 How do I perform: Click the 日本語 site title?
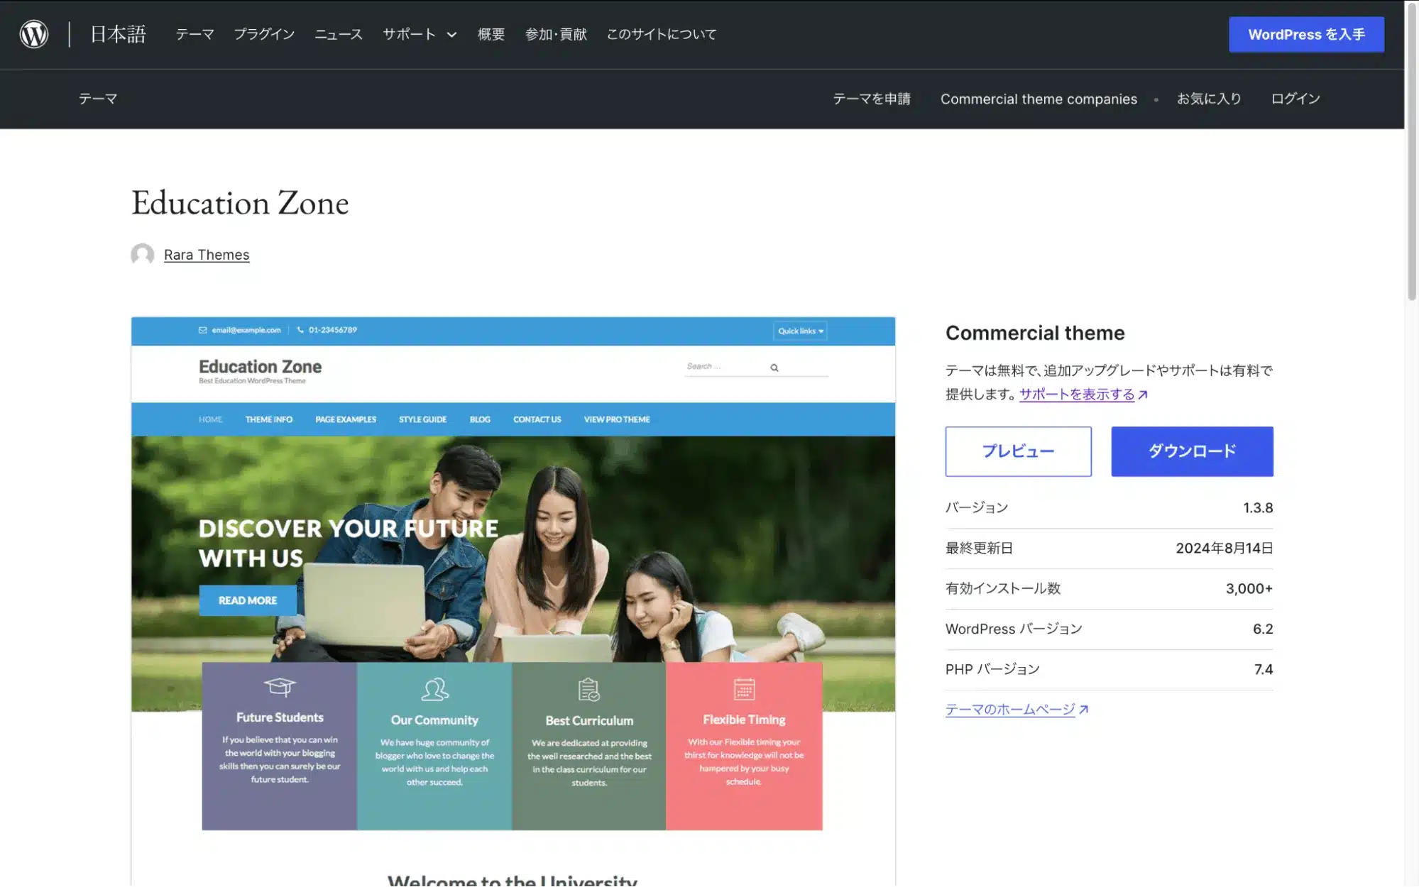pyautogui.click(x=118, y=34)
